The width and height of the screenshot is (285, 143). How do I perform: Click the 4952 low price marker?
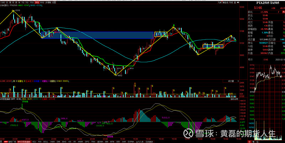(119, 76)
